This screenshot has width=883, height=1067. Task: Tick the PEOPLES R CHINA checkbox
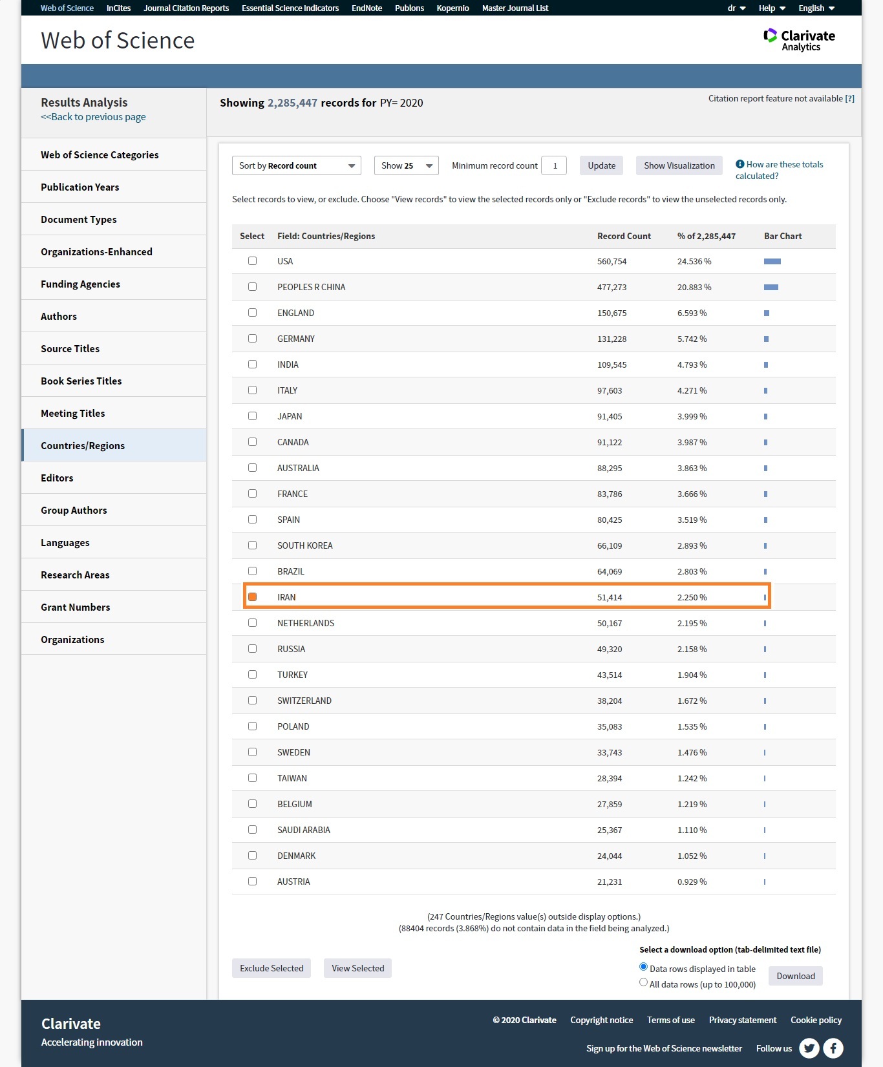click(x=252, y=287)
